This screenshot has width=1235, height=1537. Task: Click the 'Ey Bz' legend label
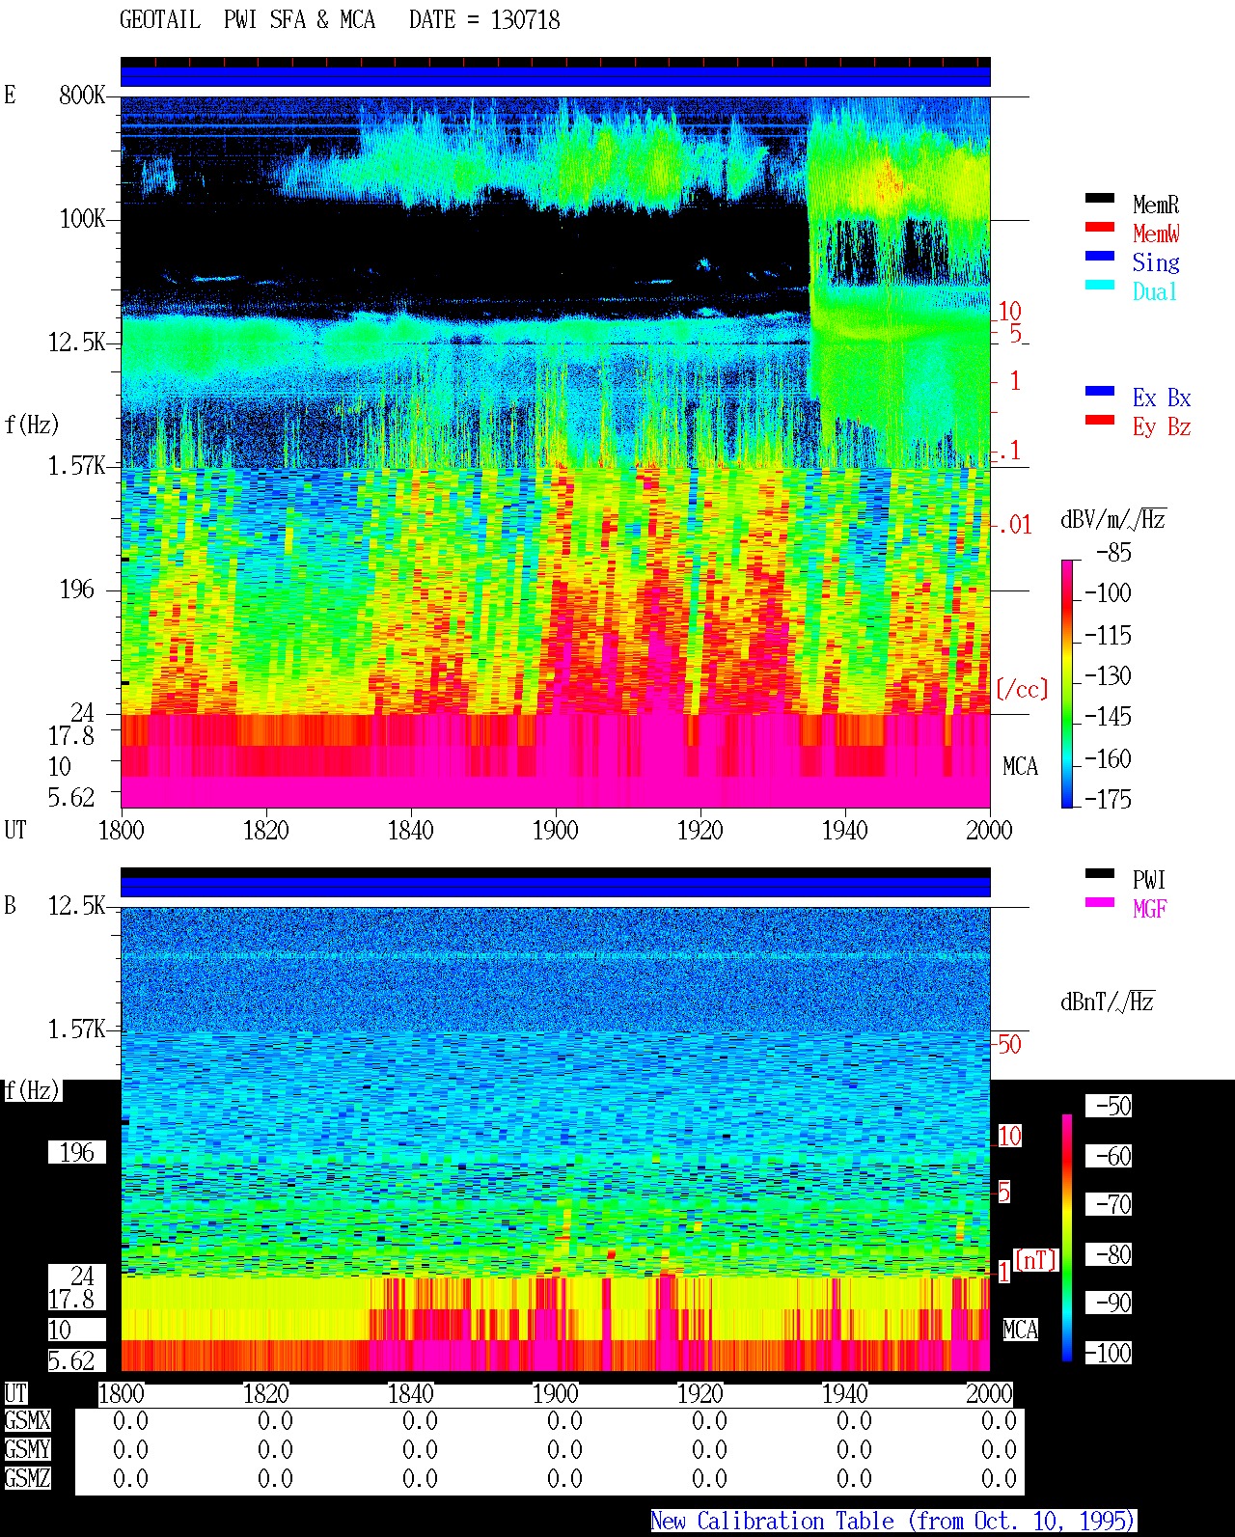coord(1162,426)
